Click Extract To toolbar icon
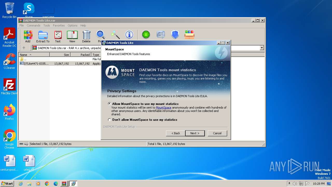This screenshot has width=332, height=187. [43, 36]
